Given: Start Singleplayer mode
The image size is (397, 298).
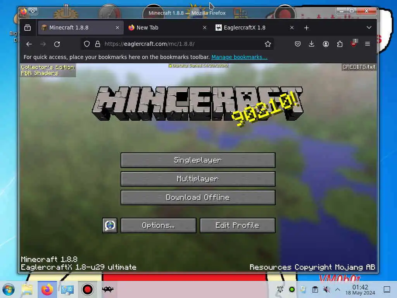Looking at the screenshot, I should [x=198, y=160].
